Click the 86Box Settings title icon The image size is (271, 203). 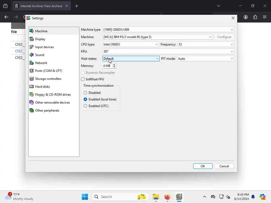28,18
